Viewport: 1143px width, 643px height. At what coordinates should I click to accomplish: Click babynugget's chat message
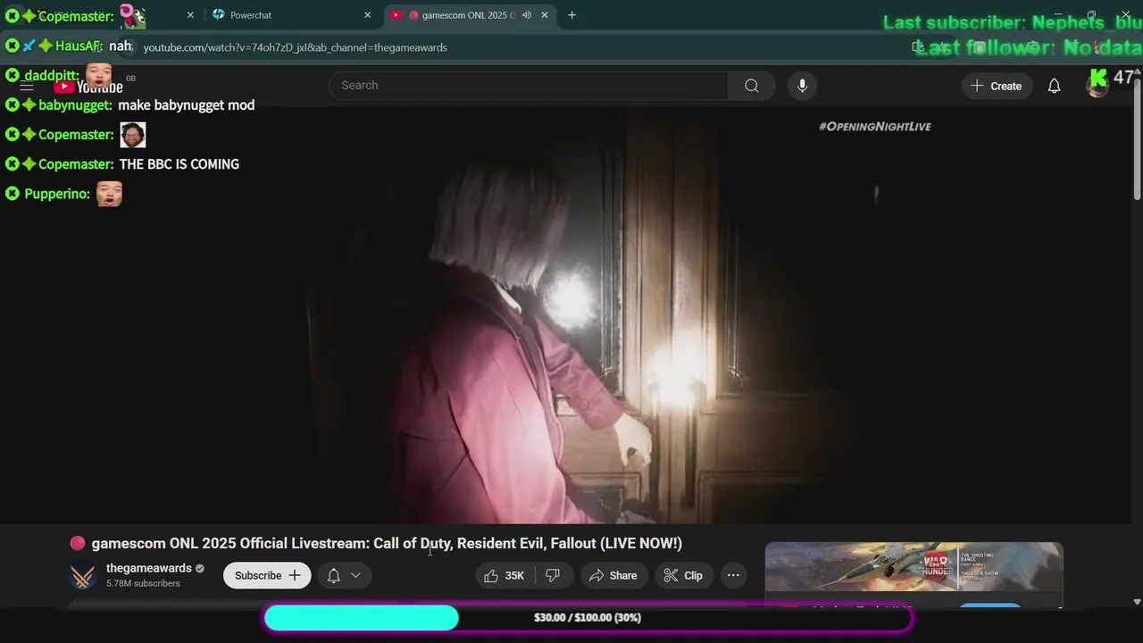pos(186,105)
